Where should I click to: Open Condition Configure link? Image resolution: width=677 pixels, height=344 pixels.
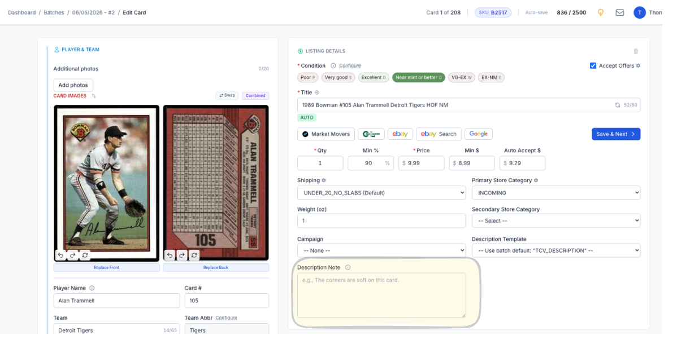coord(350,66)
